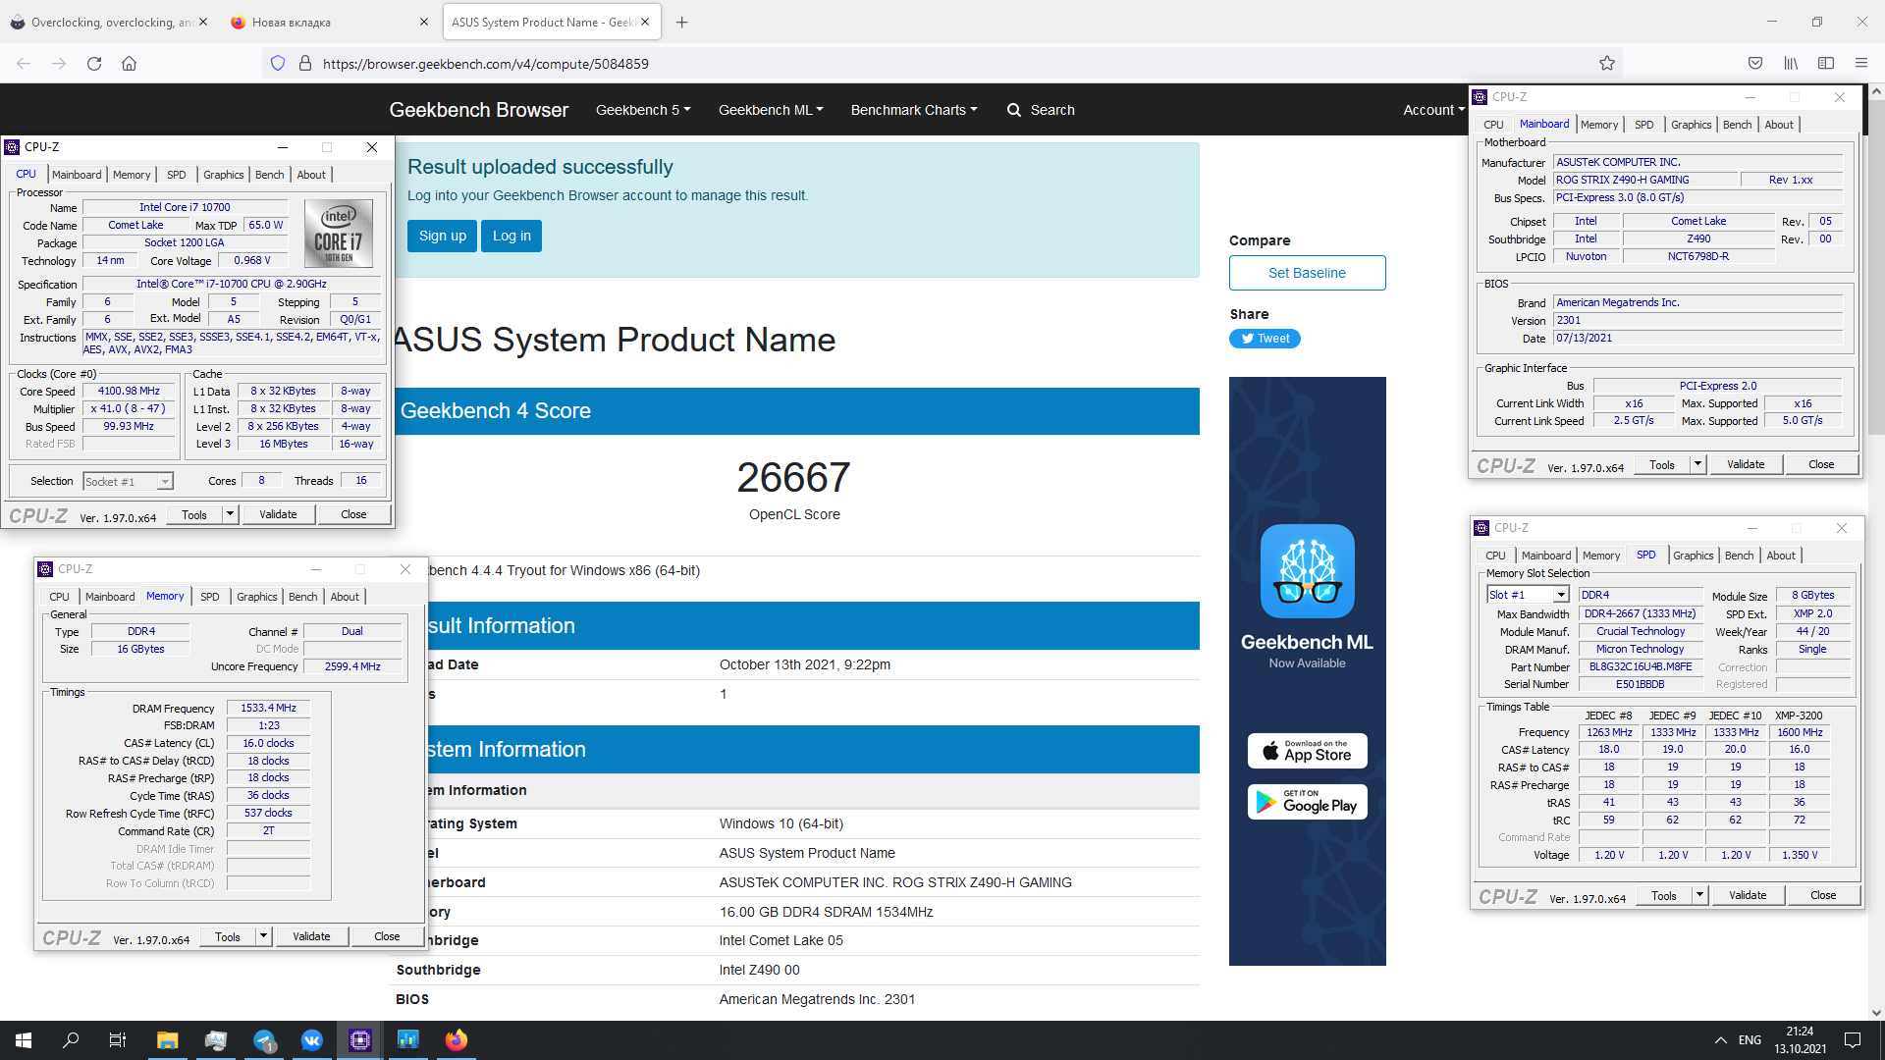This screenshot has width=1885, height=1060.
Task: Open a new browser tab
Action: (x=682, y=22)
